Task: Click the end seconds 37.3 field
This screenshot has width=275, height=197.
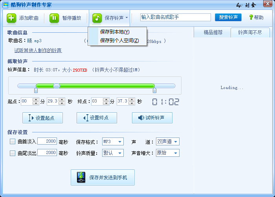Action: [x=123, y=101]
